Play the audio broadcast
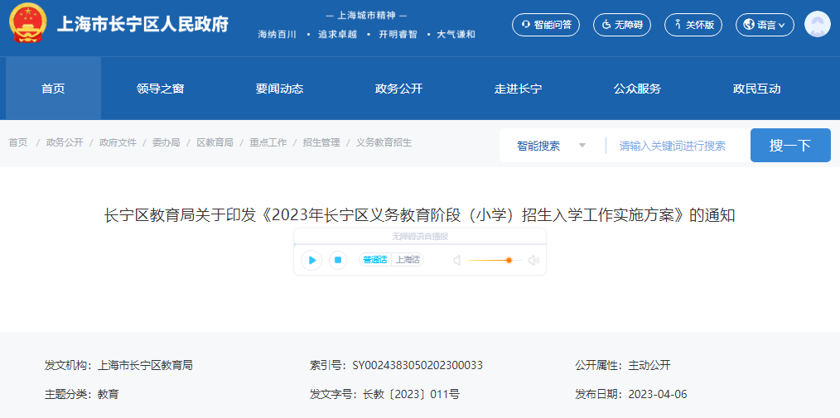 pyautogui.click(x=311, y=260)
